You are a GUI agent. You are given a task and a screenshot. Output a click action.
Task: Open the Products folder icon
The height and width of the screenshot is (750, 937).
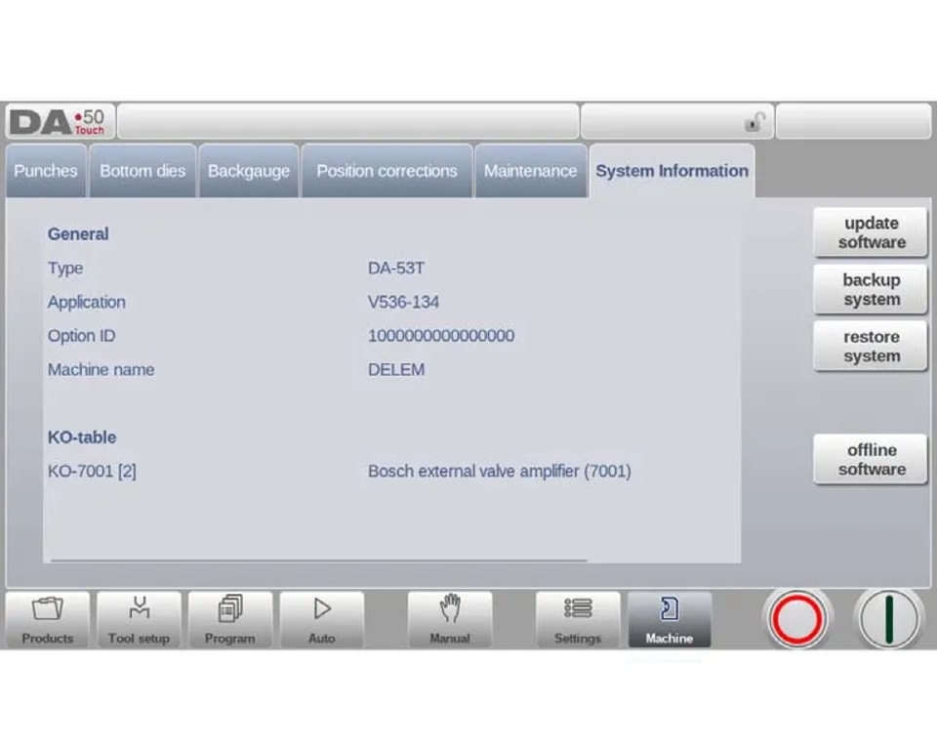[x=47, y=619]
